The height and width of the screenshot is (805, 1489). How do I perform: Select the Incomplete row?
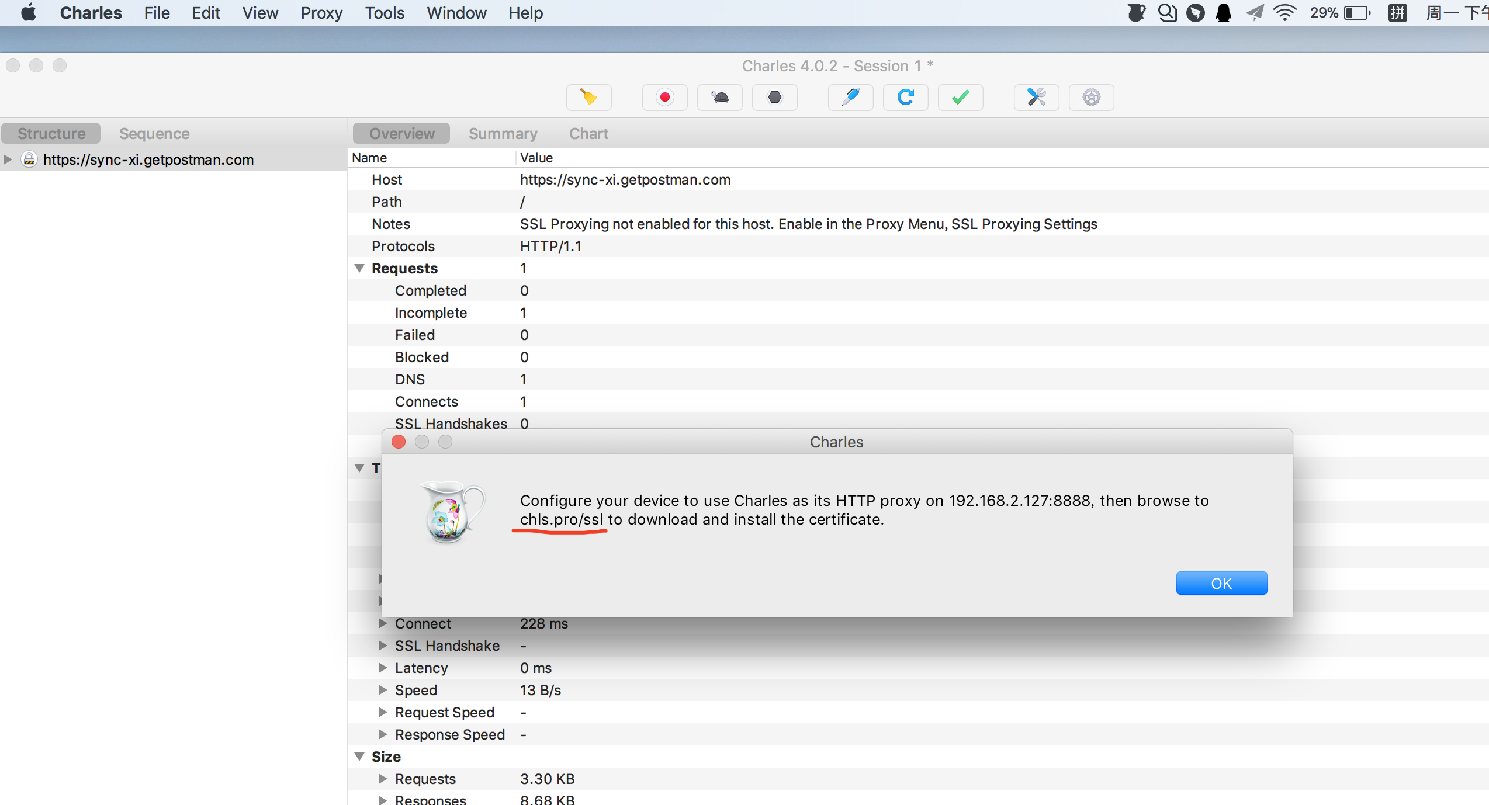(919, 313)
